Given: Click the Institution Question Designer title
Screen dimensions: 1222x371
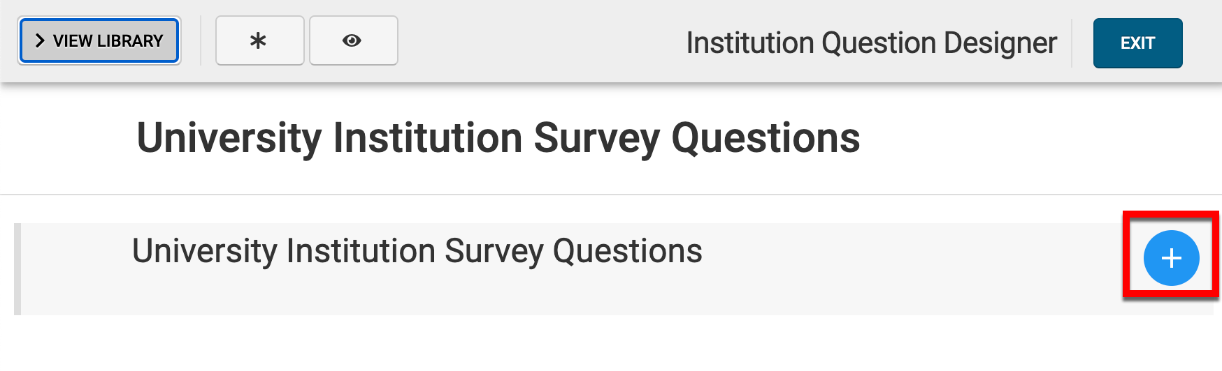Looking at the screenshot, I should point(871,43).
